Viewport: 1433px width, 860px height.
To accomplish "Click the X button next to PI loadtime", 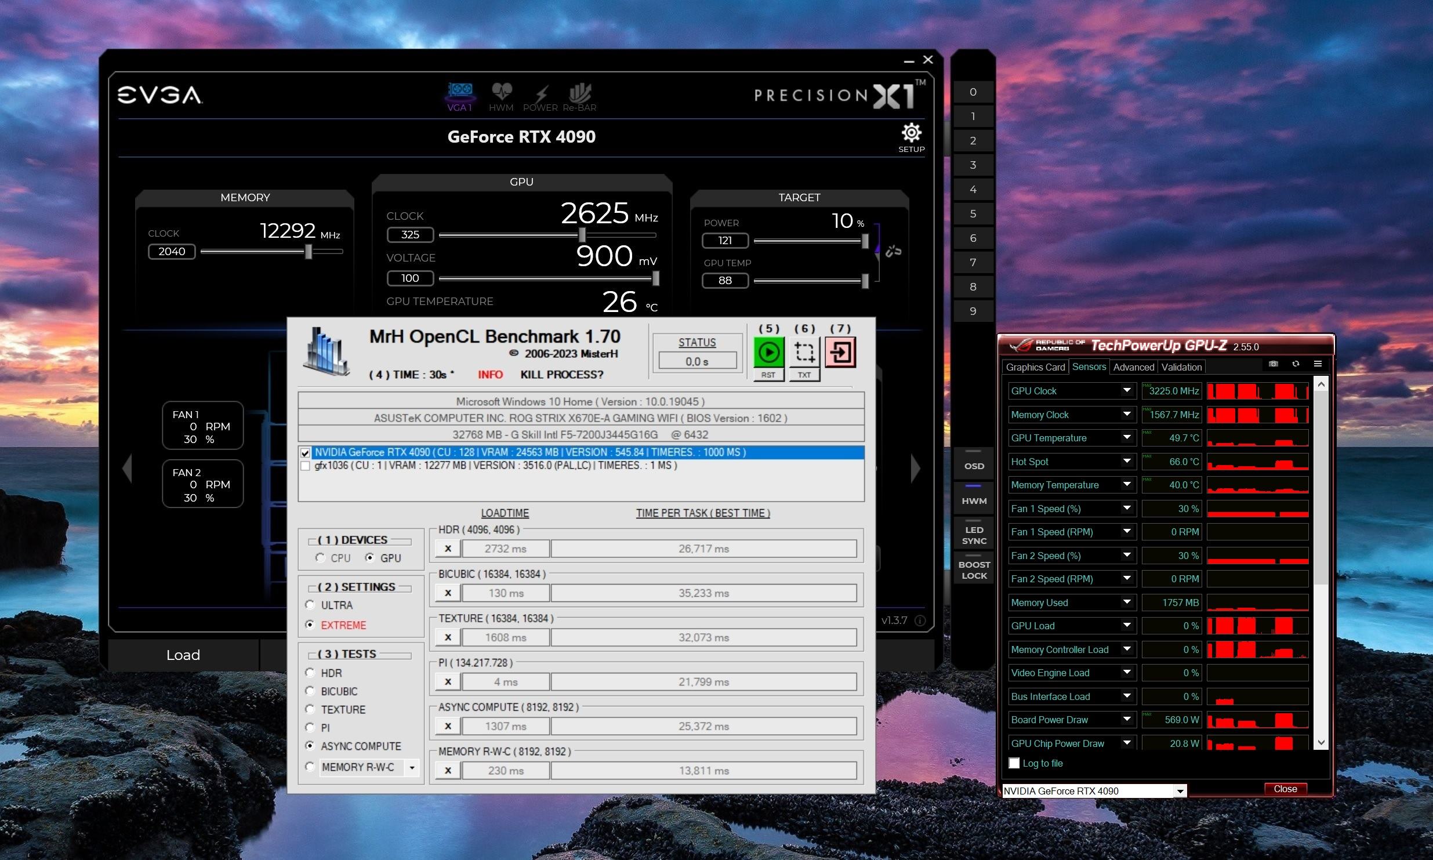I will pyautogui.click(x=448, y=681).
